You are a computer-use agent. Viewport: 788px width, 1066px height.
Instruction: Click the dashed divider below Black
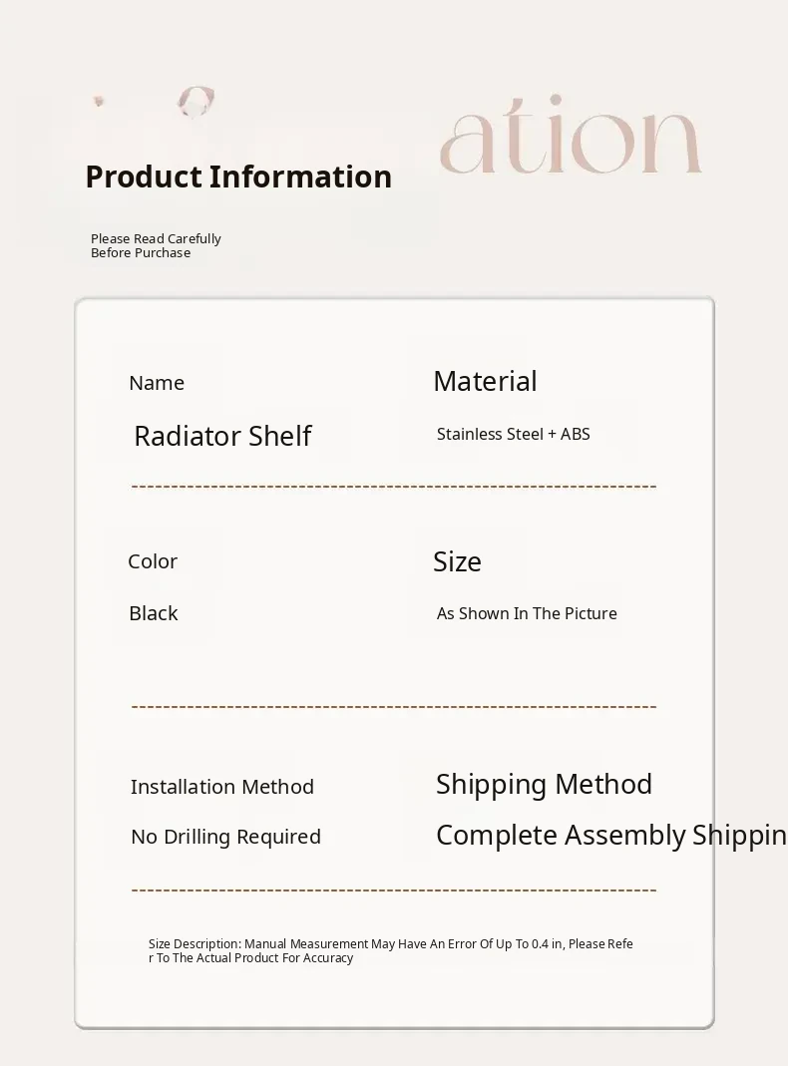pos(394,707)
